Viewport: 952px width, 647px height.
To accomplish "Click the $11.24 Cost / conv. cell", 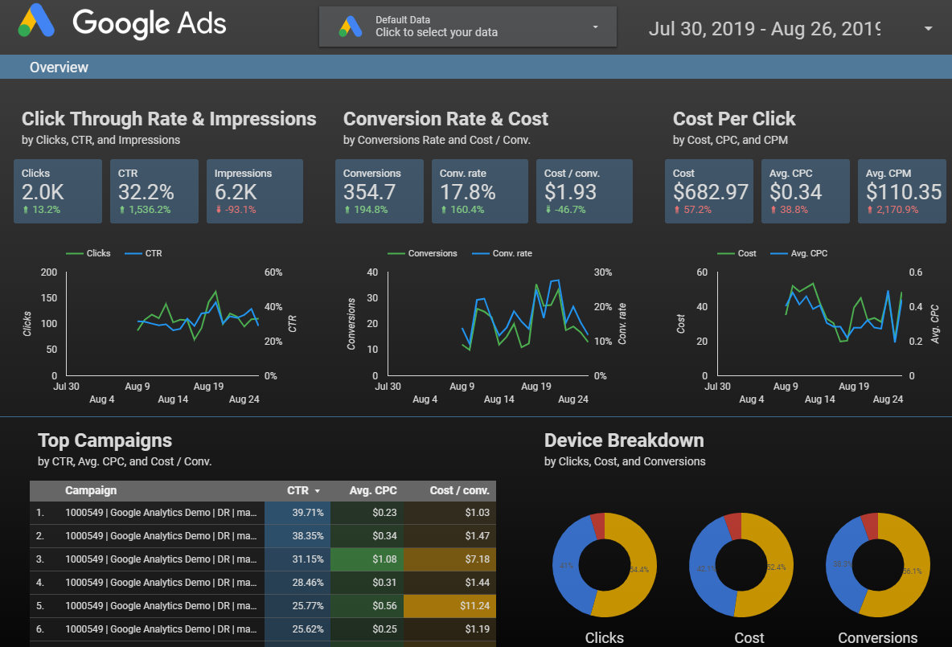I will (450, 606).
